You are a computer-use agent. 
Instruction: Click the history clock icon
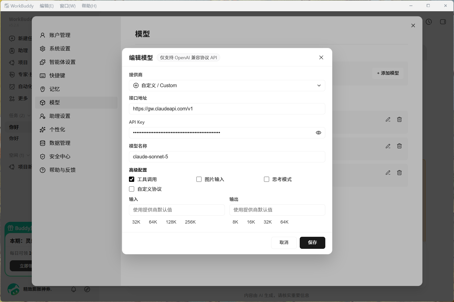click(429, 22)
